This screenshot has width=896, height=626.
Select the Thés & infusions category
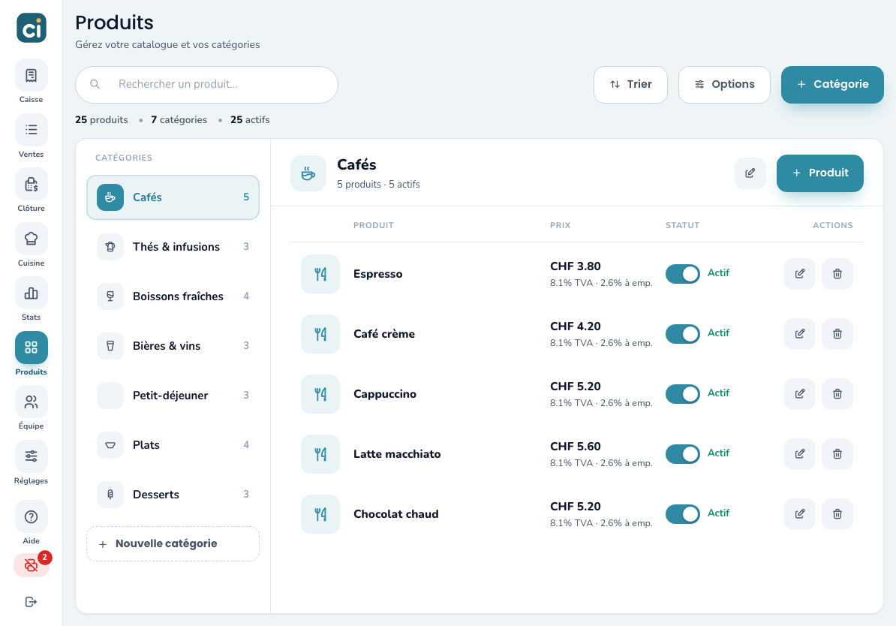click(173, 247)
